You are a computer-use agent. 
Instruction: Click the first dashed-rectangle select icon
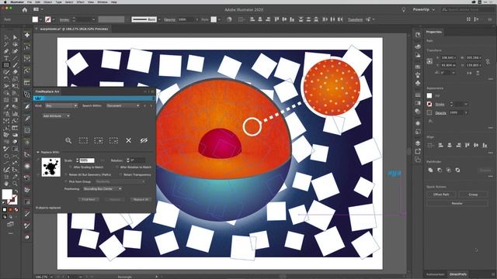coord(83,140)
